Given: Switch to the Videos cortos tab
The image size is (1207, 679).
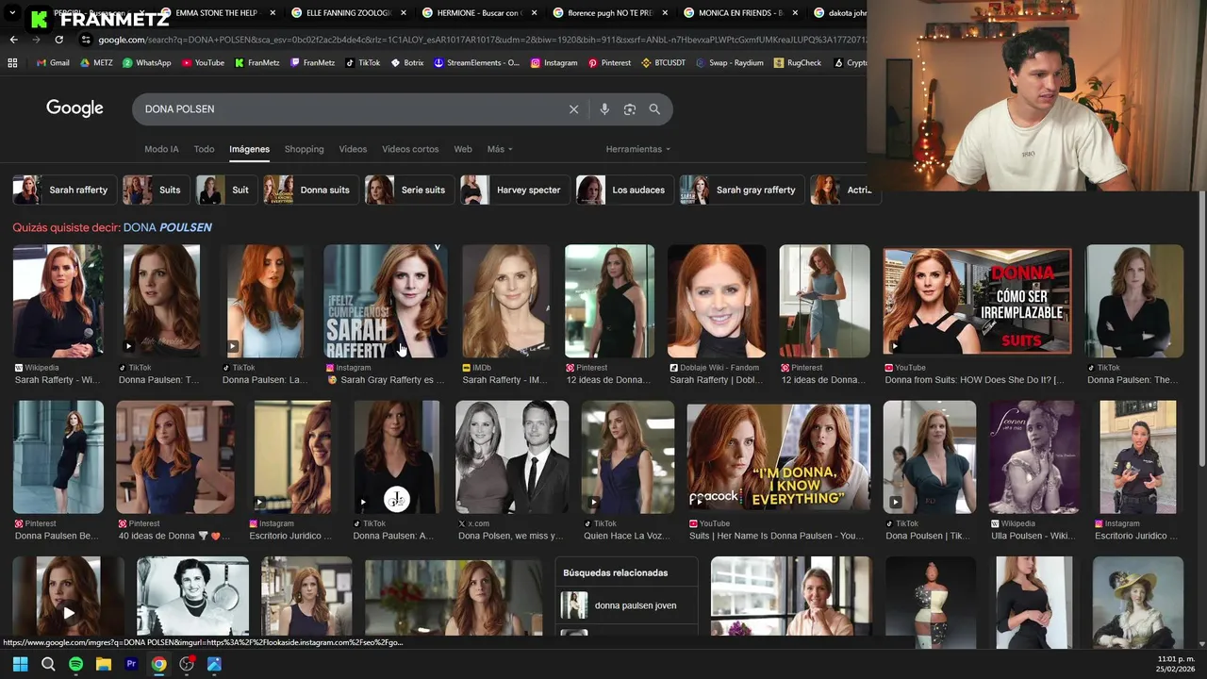Looking at the screenshot, I should pos(410,149).
